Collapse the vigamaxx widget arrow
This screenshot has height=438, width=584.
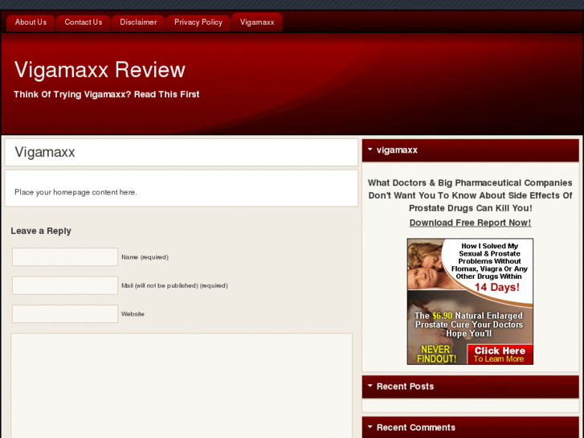point(370,149)
